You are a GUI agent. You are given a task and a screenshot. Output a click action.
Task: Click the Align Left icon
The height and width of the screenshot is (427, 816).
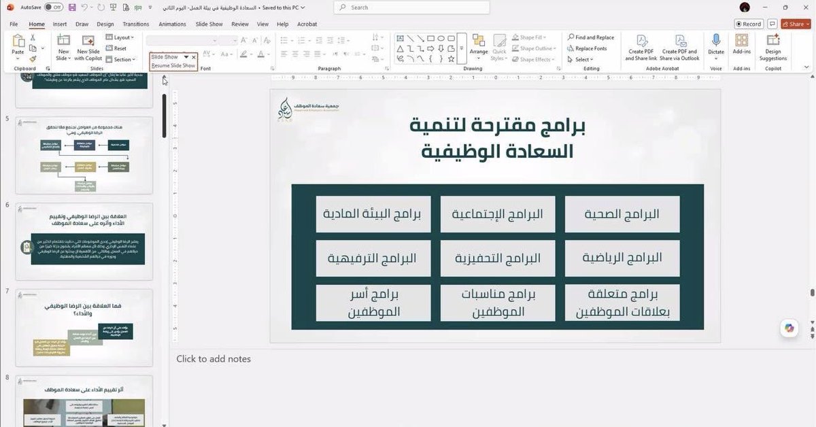click(x=286, y=54)
